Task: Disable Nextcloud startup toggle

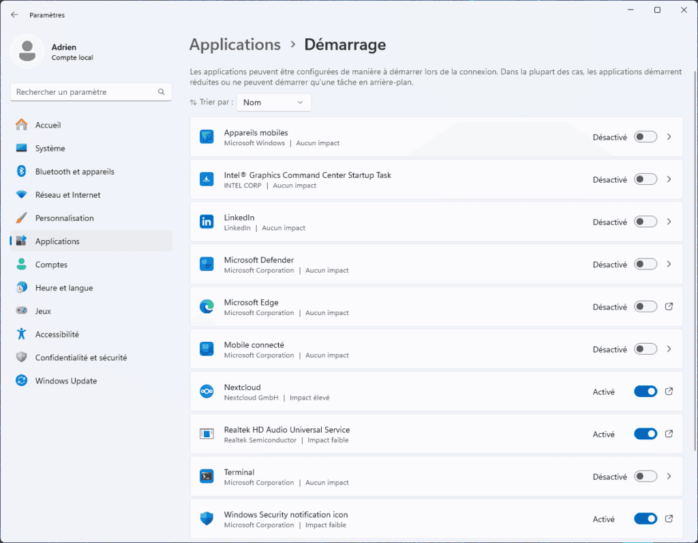Action: click(646, 391)
